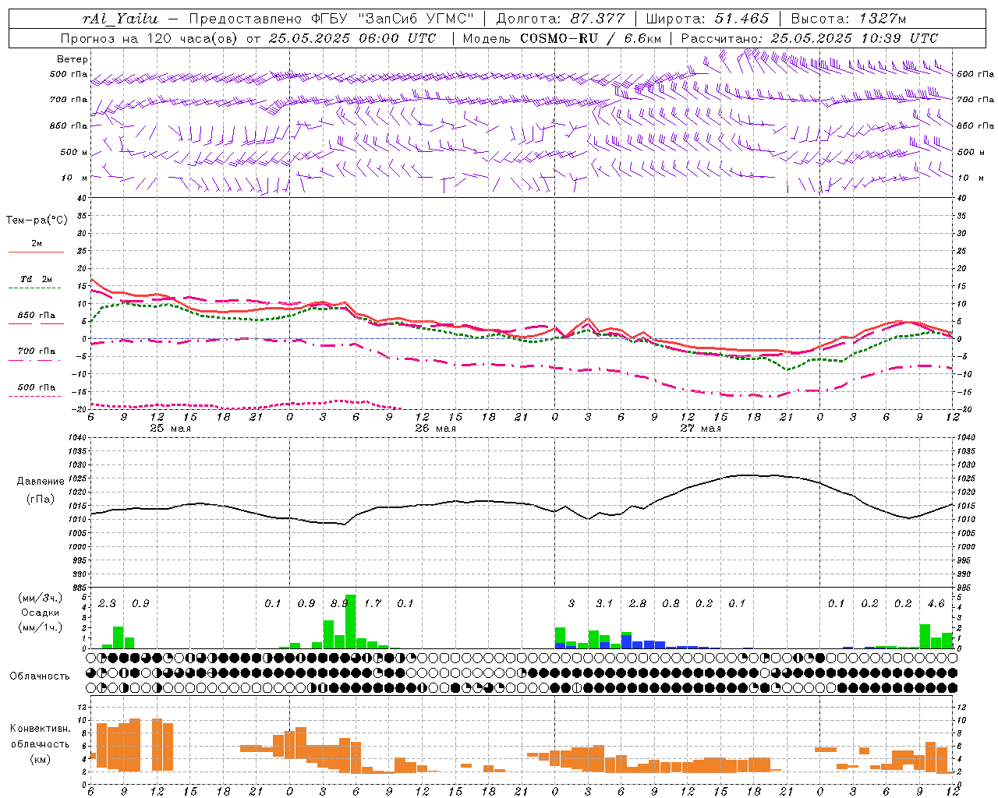Image resolution: width=998 pixels, height=798 pixels.
Task: Click the 850 гПа temperature legend entry
Action: coord(37,316)
